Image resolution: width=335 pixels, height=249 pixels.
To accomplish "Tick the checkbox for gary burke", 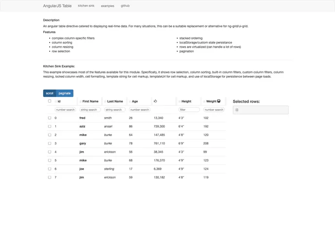I will [x=50, y=143].
